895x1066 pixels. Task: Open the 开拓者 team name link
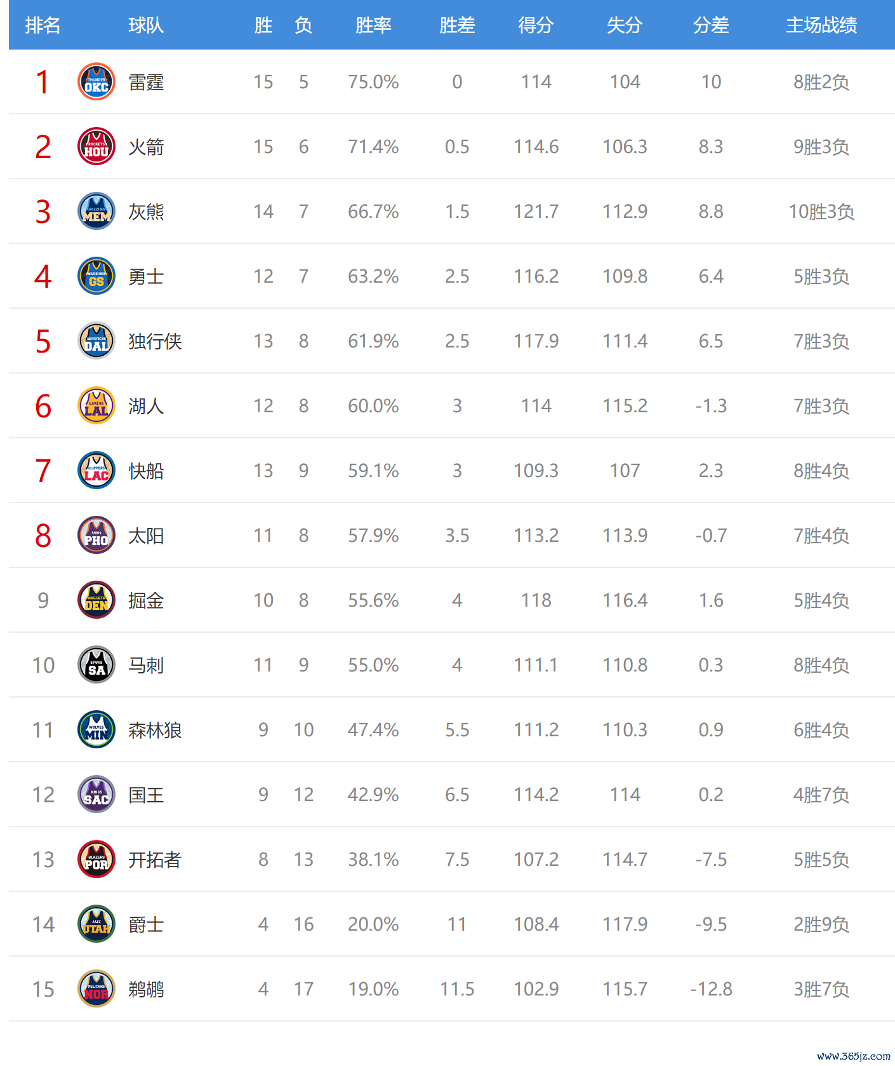(x=155, y=860)
